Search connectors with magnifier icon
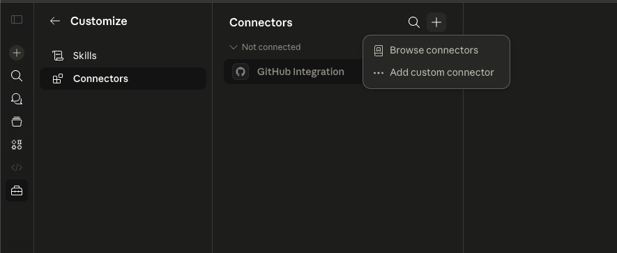 (413, 22)
